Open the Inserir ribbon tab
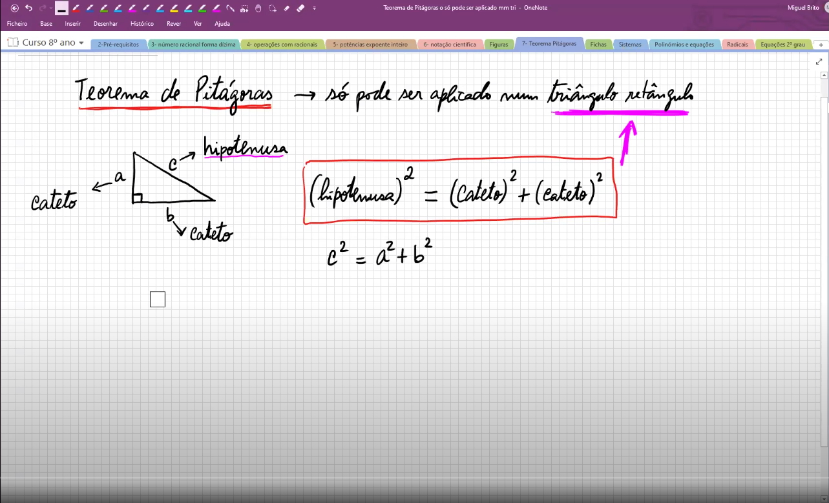Screen dimensions: 829x503 (x=72, y=24)
